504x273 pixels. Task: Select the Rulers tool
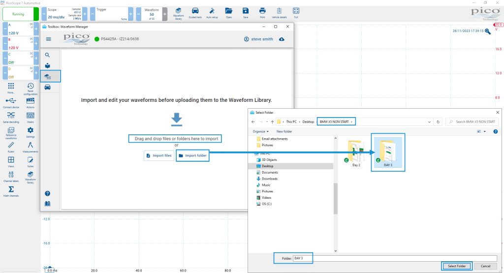click(x=11, y=147)
